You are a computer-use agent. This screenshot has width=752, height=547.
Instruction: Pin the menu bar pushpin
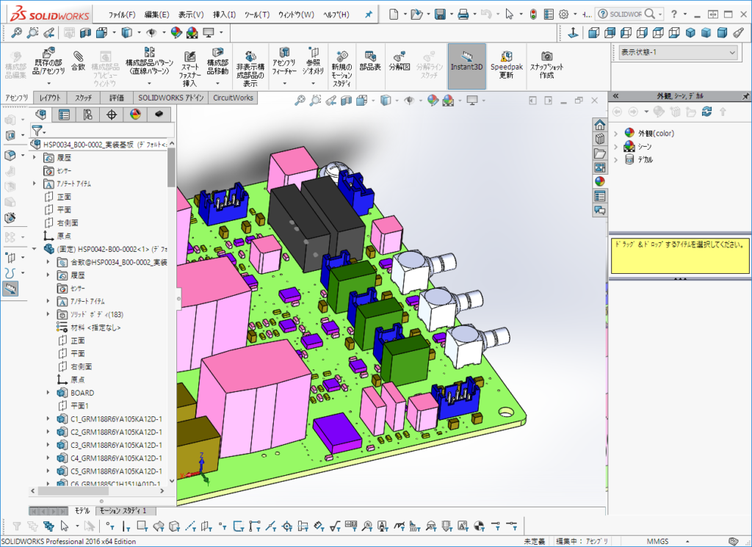(x=369, y=15)
